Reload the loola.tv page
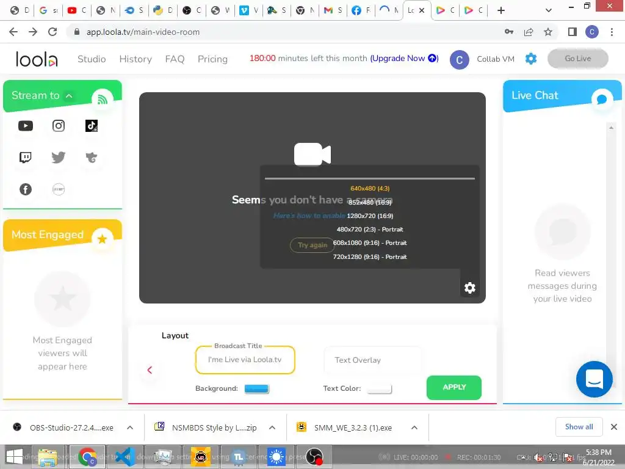This screenshot has width=625, height=469. click(x=52, y=32)
